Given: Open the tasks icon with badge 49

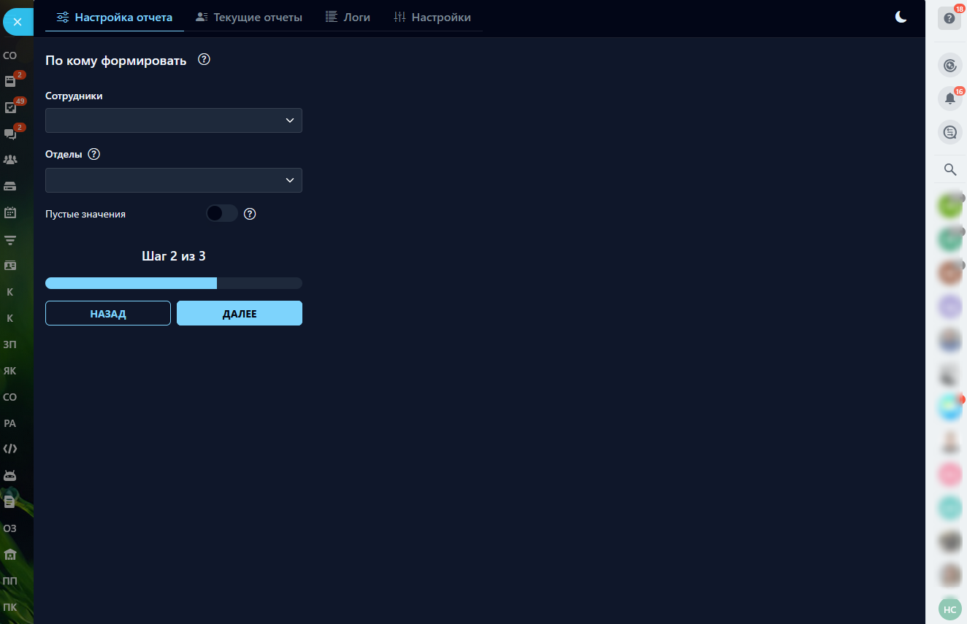Looking at the screenshot, I should click(10, 107).
